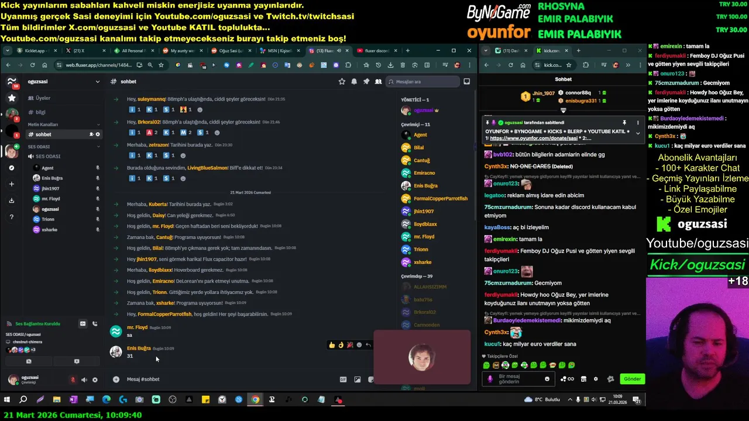Open Kick chat settings gear
Image resolution: width=749 pixels, height=421 pixels.
click(x=596, y=379)
